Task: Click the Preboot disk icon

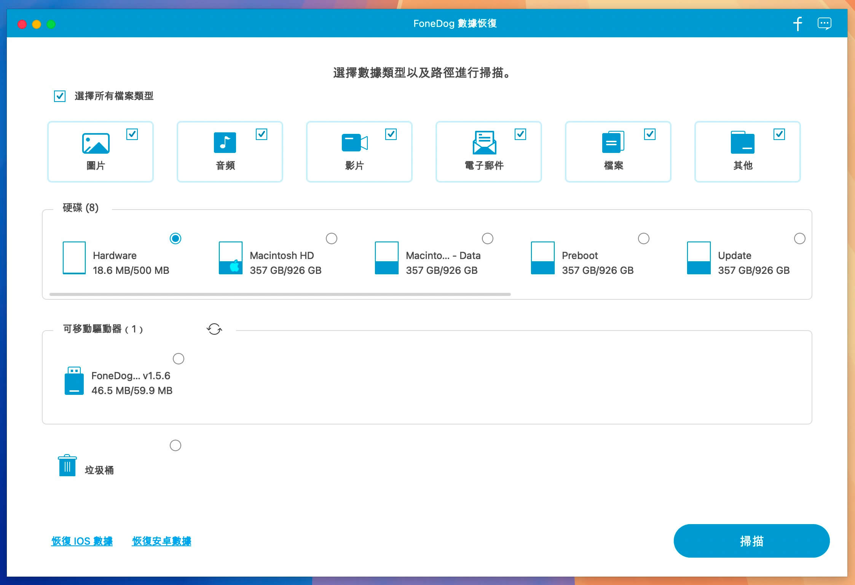Action: coord(543,258)
